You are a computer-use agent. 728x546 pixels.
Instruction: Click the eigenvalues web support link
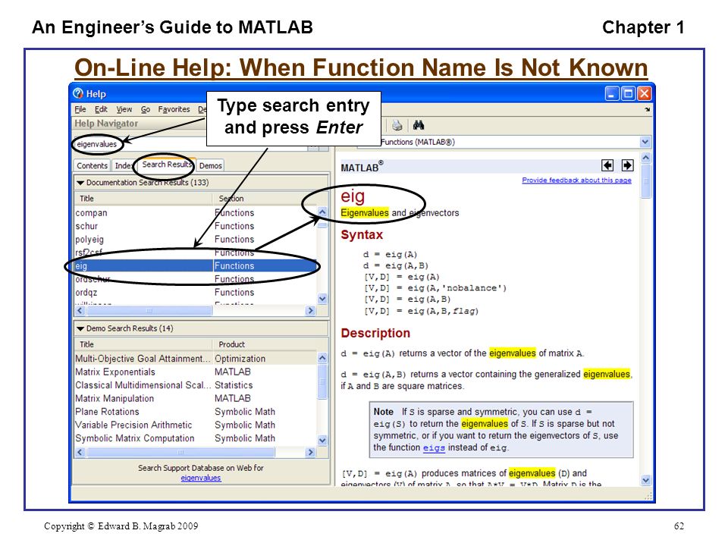tap(200, 478)
